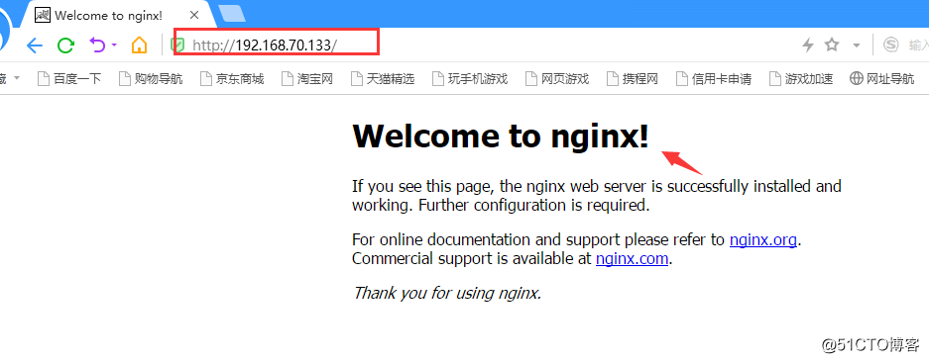
Task: Open the 购物导航 bookmark
Action: (x=151, y=78)
